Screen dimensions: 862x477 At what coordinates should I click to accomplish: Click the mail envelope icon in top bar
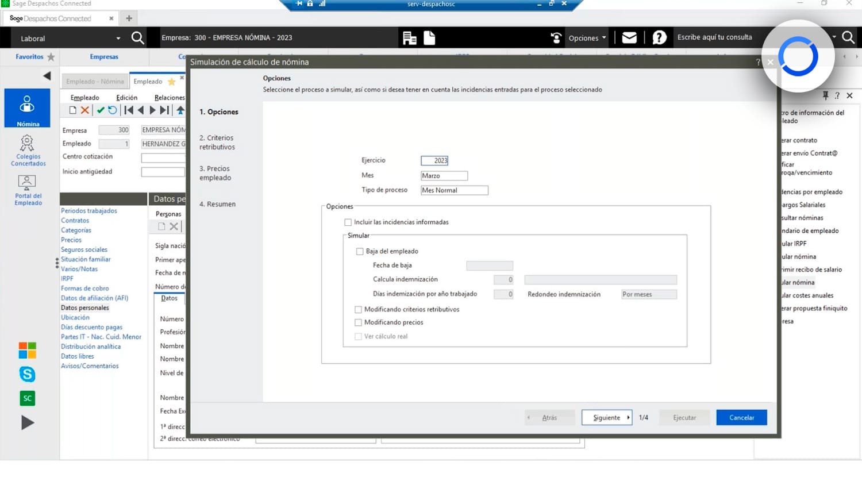click(628, 38)
